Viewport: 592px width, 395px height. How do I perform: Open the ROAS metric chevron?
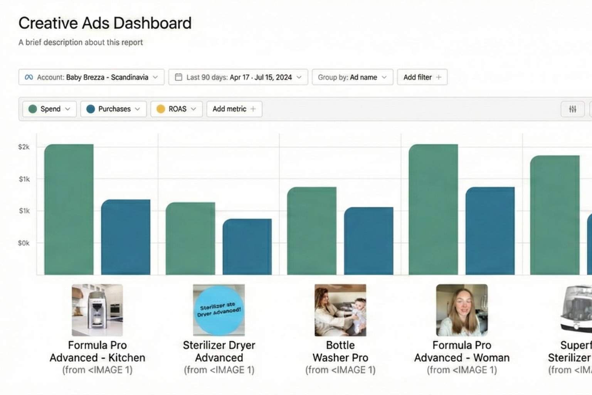click(193, 109)
